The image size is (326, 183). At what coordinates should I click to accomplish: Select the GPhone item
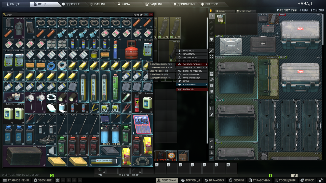pos(9,22)
